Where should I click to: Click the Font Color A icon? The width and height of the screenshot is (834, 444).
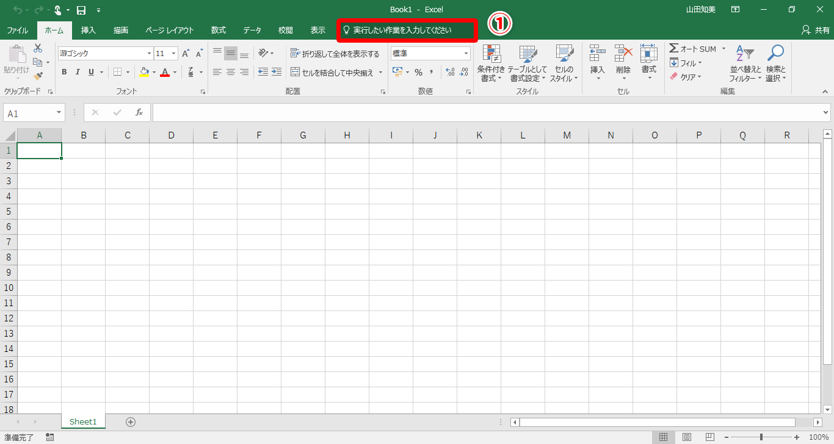(x=165, y=72)
